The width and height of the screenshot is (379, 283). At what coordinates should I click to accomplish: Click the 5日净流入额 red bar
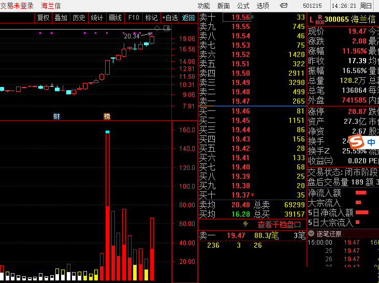pos(362,212)
